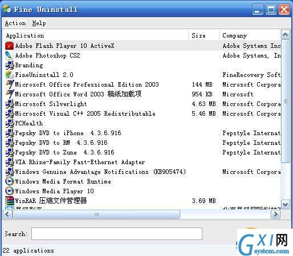Viewport: 293px width, 256px height.
Task: Click the PCHealth icon
Action: [9, 123]
